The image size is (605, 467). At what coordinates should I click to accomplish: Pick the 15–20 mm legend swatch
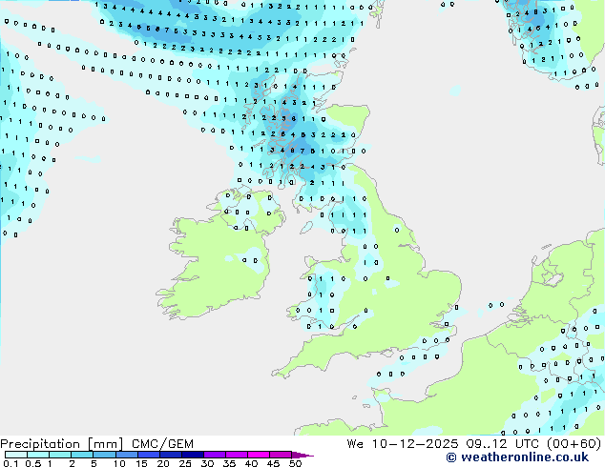tap(149, 455)
